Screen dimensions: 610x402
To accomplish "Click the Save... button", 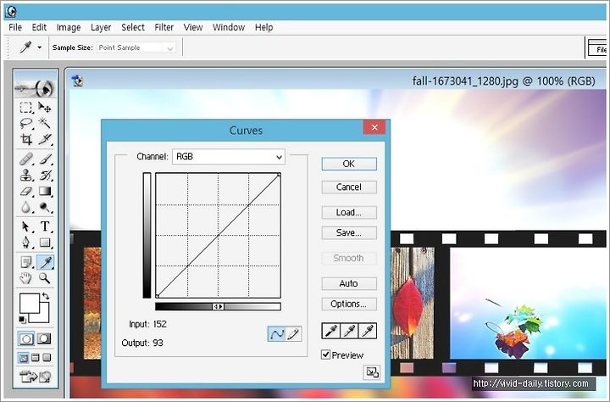I will pos(349,232).
